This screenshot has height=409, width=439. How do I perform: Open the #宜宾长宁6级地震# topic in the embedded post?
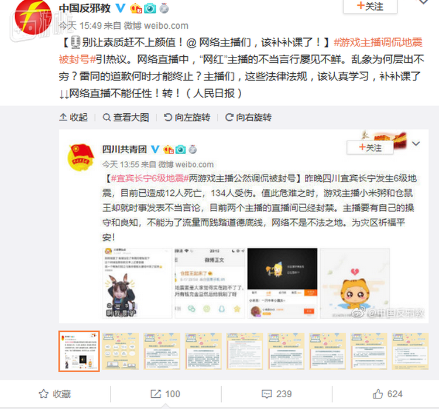pos(150,178)
